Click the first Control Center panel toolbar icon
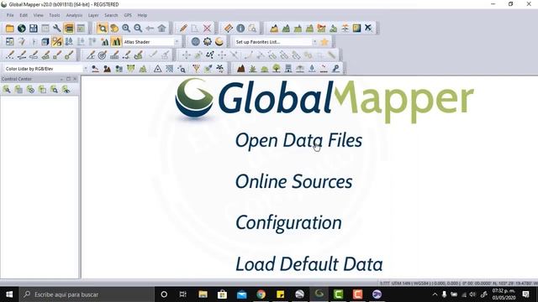Viewport: 538px width, 302px height. point(7,90)
